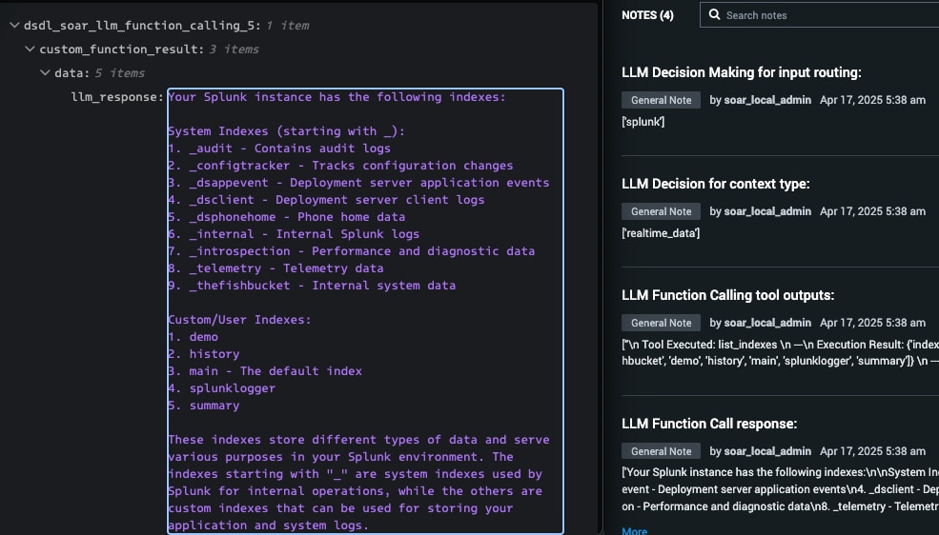Click the '2. history' index line
Image resolution: width=939 pixels, height=535 pixels.
coord(204,354)
